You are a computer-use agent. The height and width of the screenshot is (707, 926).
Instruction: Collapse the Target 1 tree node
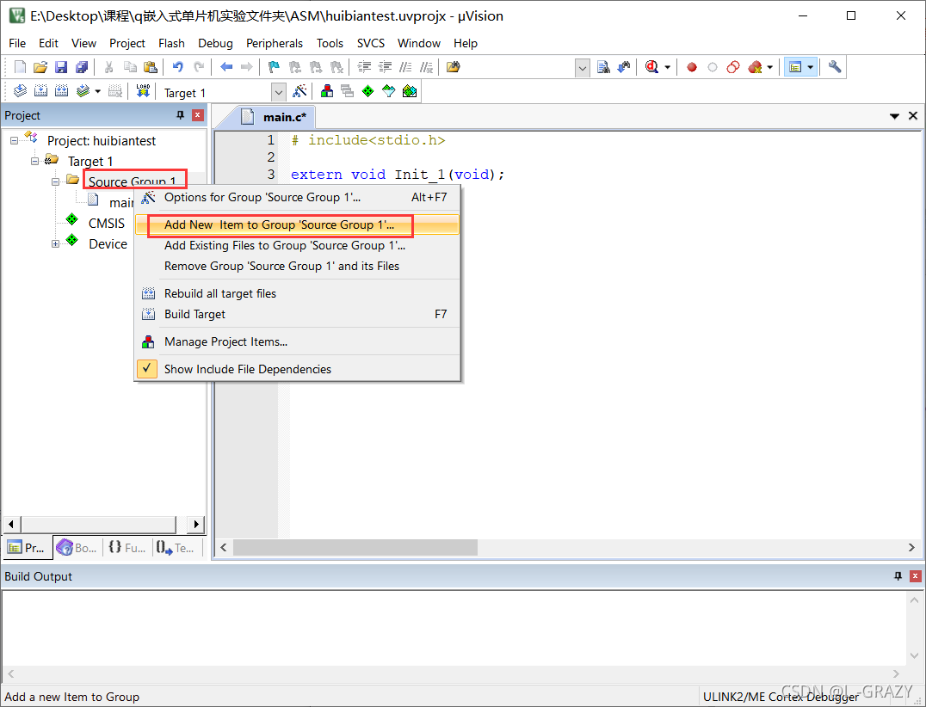(x=34, y=161)
